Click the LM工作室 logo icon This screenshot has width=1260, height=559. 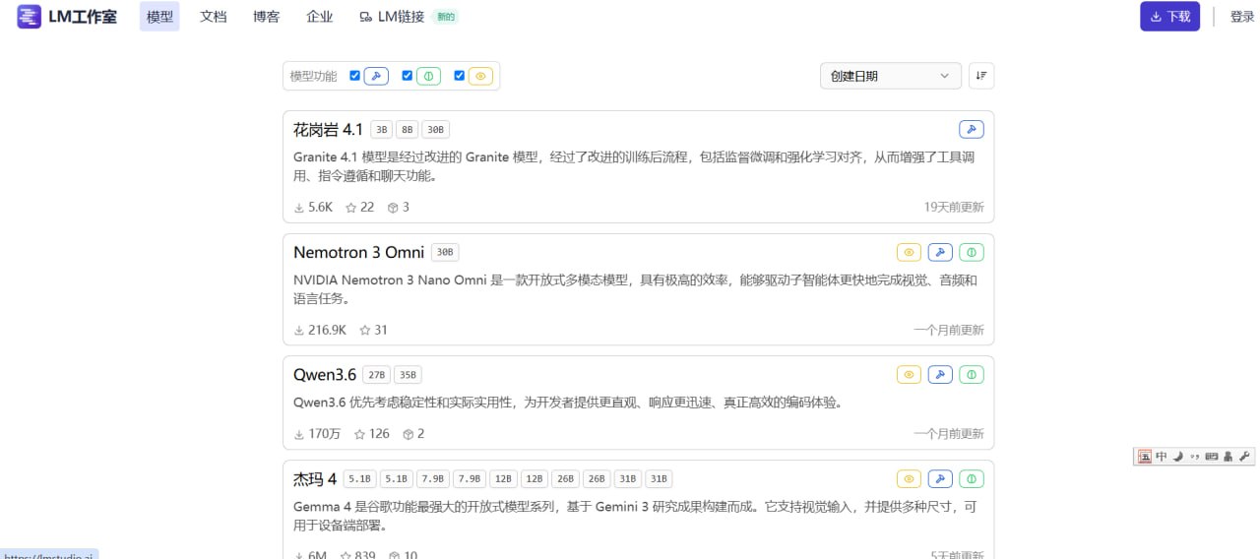[x=29, y=16]
